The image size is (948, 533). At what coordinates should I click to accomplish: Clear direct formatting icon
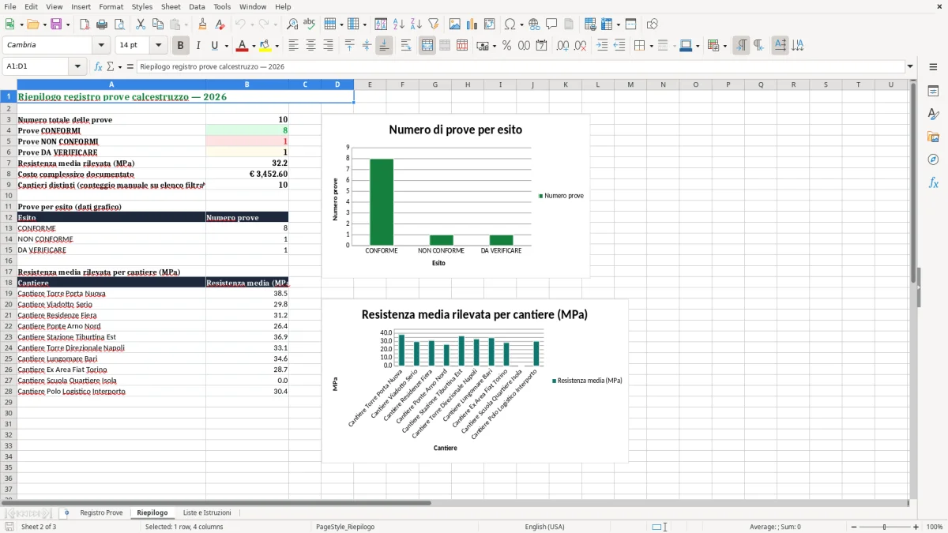220,24
